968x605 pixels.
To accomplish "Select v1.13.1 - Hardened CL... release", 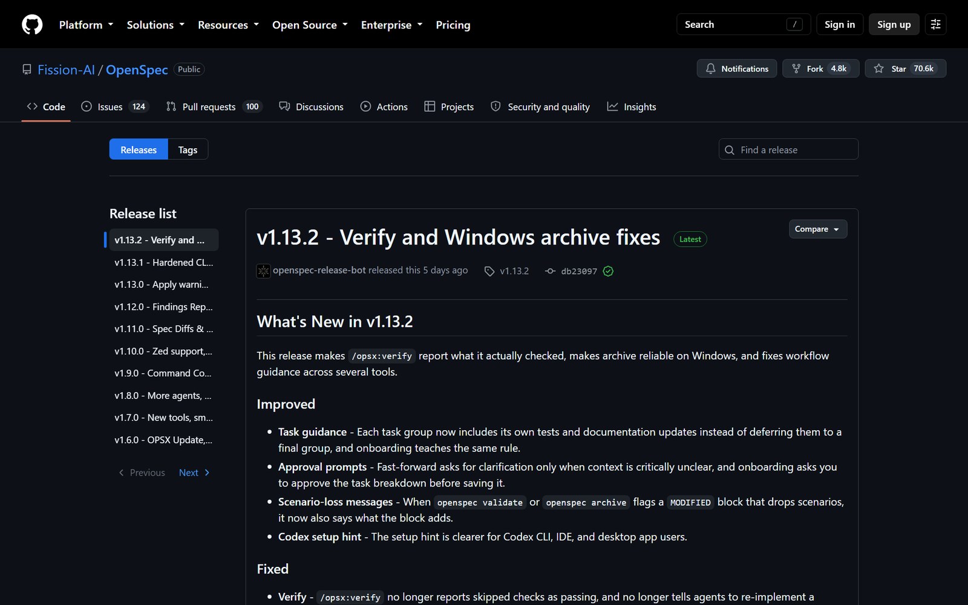I will (164, 263).
